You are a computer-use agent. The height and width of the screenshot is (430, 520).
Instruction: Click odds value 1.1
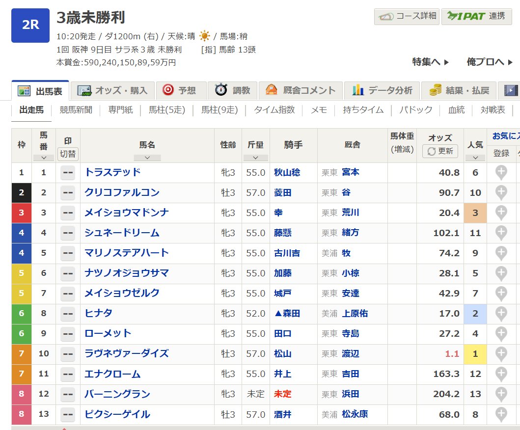(452, 354)
